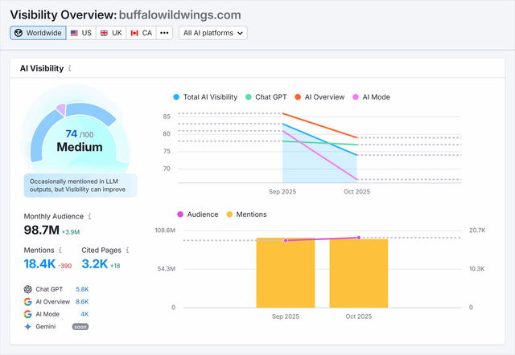The image size is (515, 355).
Task: Click the buffalowildwings.com domain title
Action: 180,15
